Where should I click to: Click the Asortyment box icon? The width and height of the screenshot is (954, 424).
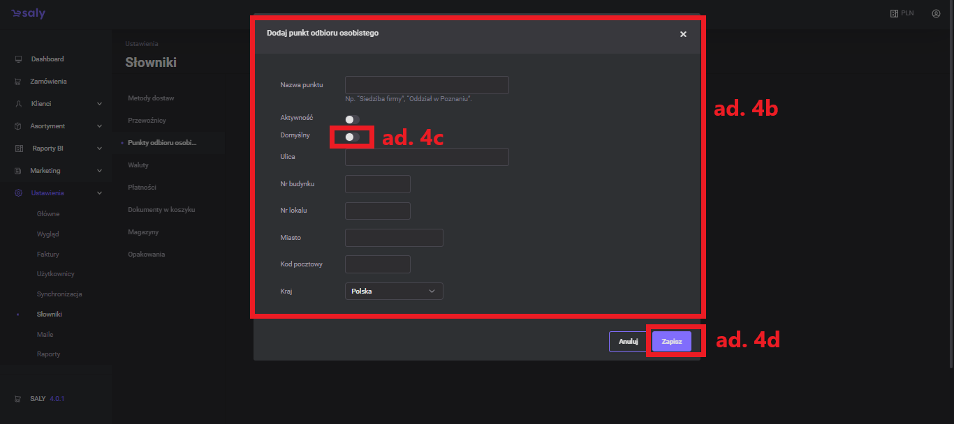(x=18, y=126)
